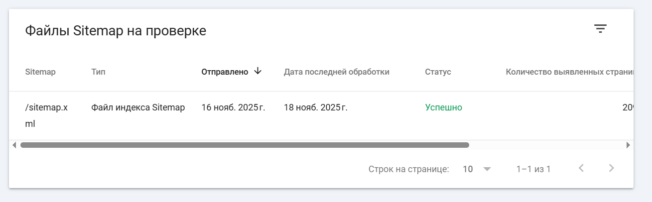Open the rows-per-page dropdown showing 10

[477, 169]
